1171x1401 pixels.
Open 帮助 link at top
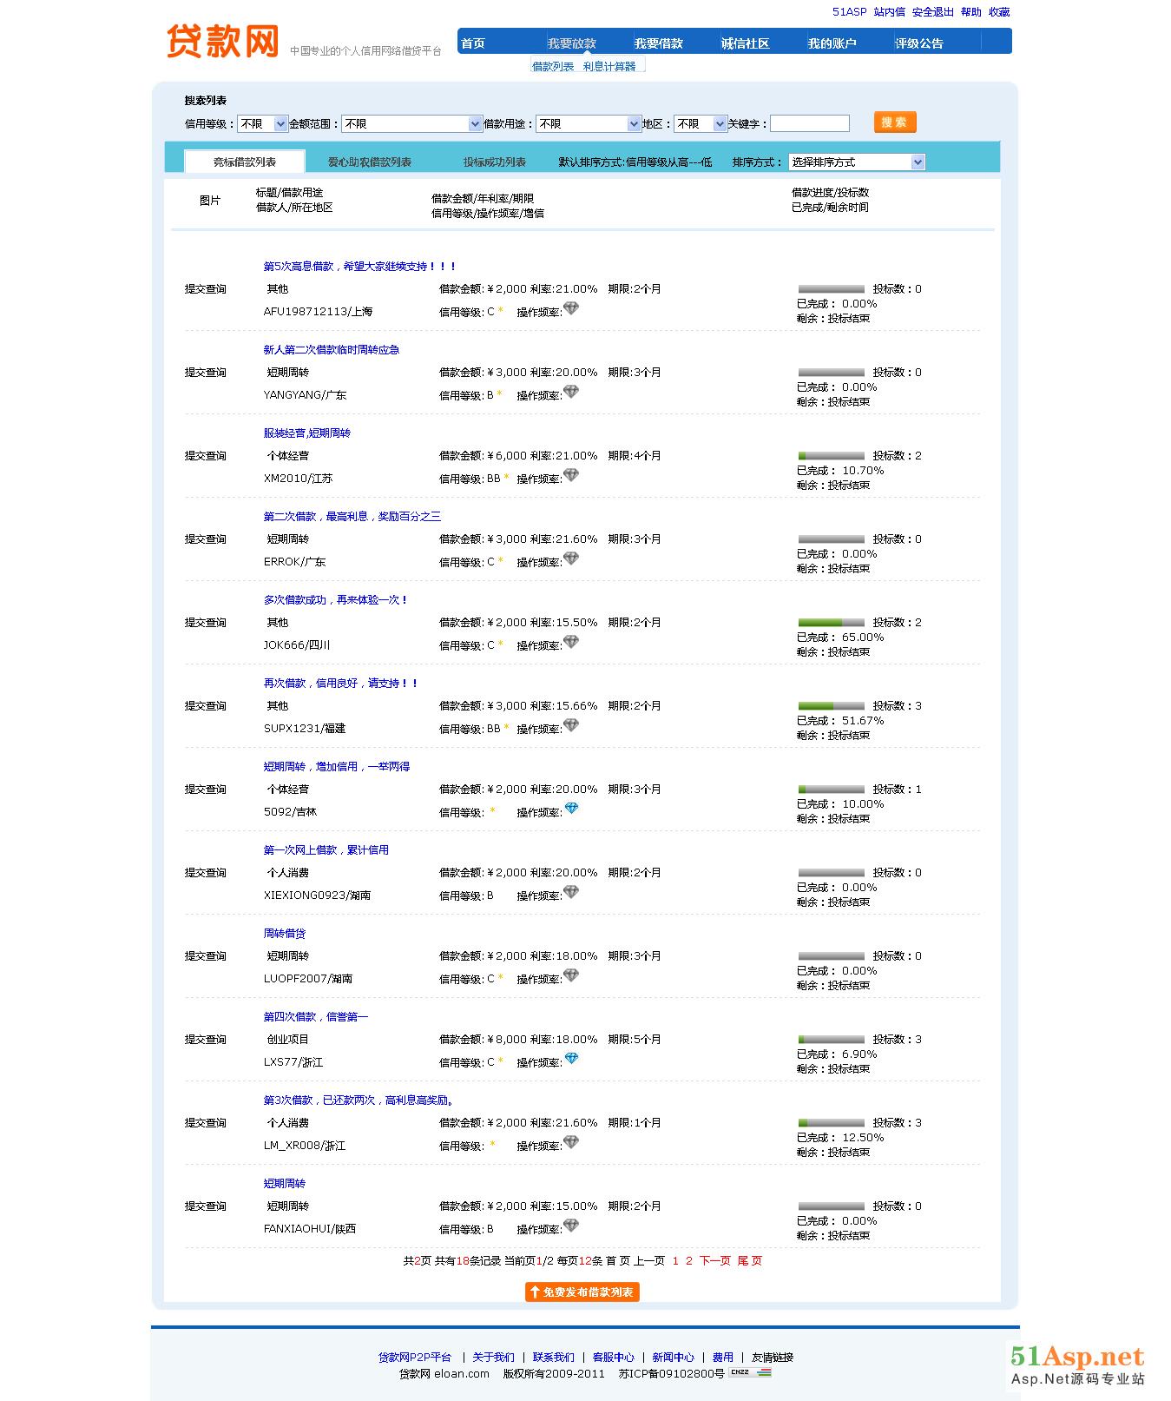coord(971,12)
